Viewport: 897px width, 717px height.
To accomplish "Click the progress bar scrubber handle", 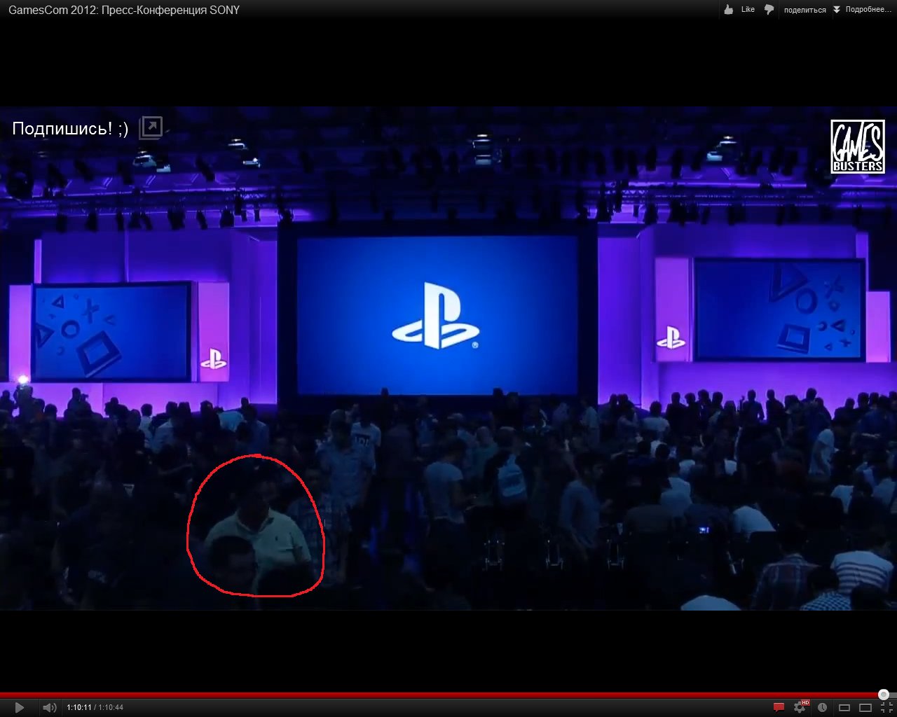I will click(x=884, y=695).
